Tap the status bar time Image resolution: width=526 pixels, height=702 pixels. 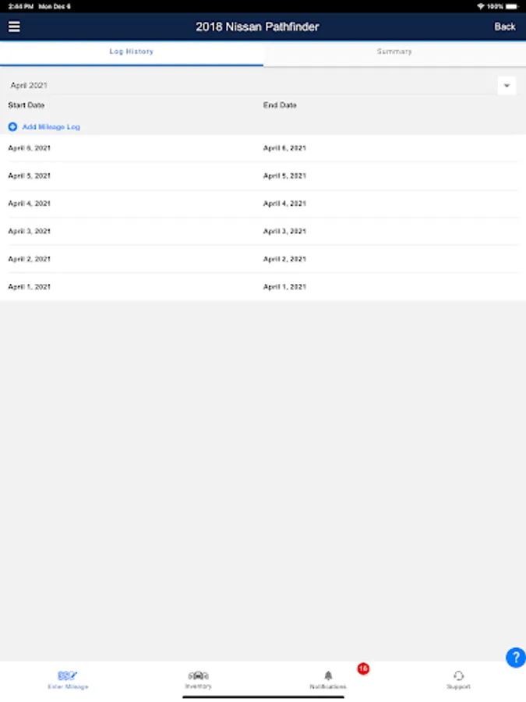coord(20,6)
